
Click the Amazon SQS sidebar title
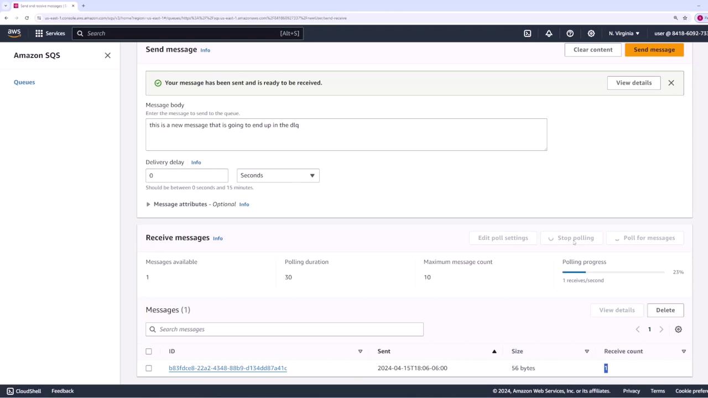(37, 55)
